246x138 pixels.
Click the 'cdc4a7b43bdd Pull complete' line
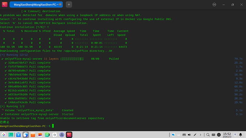coord(27,78)
